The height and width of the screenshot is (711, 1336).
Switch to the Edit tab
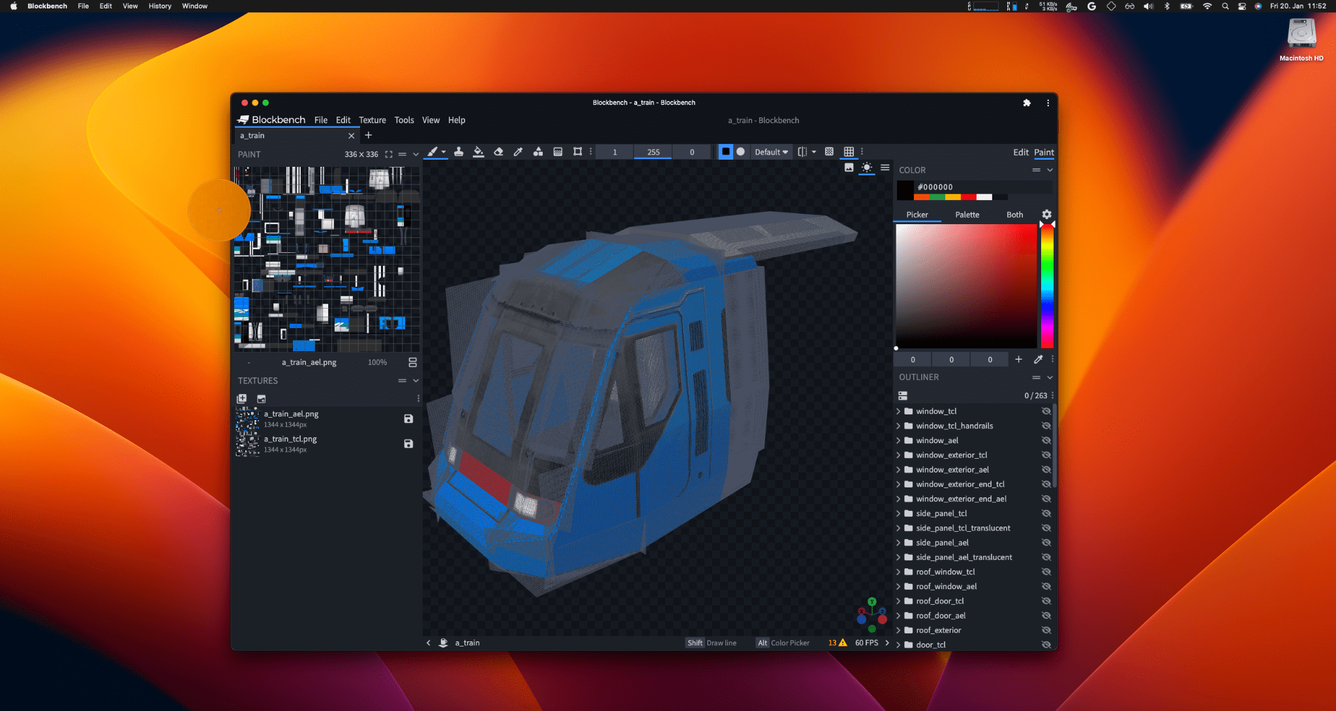tap(1019, 152)
